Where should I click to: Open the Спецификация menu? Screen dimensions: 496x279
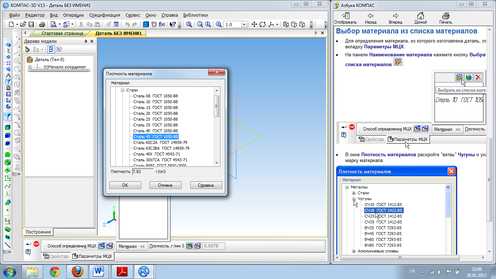pos(105,15)
